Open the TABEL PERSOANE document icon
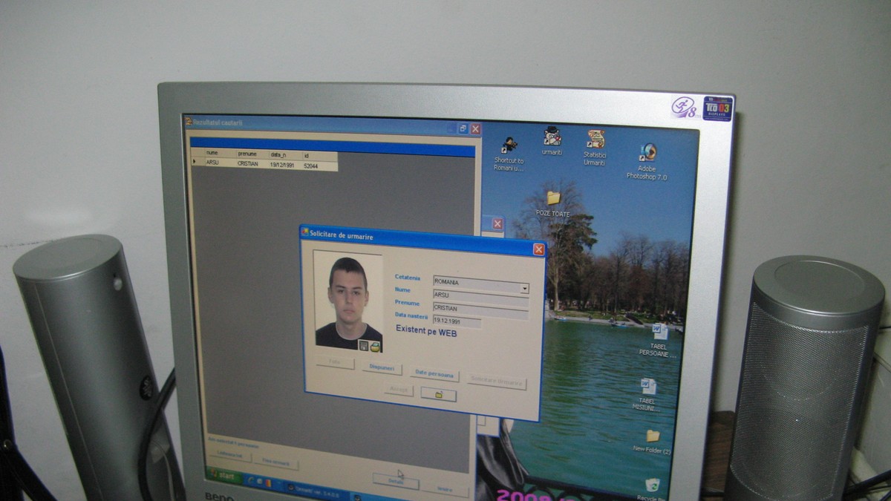891x501 pixels. pos(659,341)
